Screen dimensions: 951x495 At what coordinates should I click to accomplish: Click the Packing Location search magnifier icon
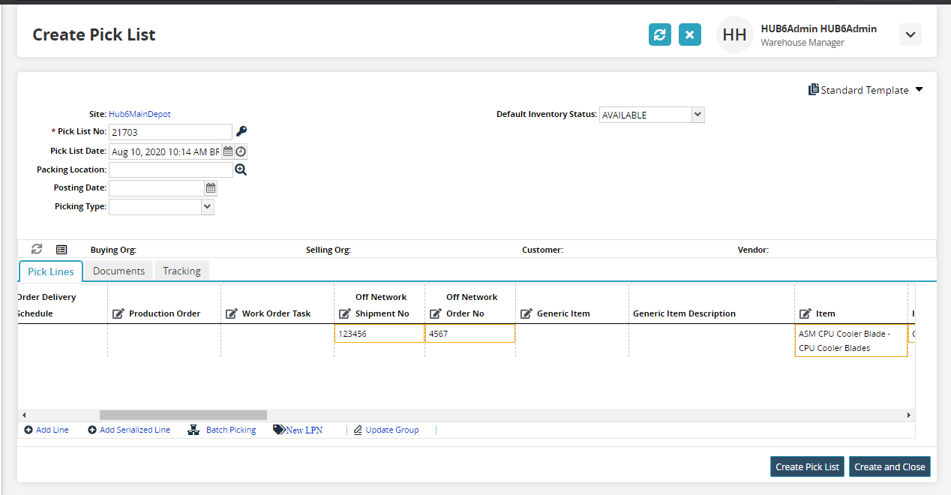(x=241, y=169)
